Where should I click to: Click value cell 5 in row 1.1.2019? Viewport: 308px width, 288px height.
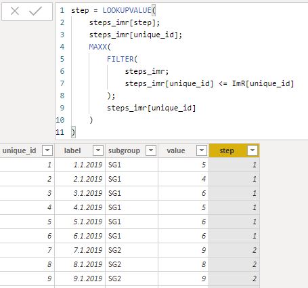click(183, 165)
